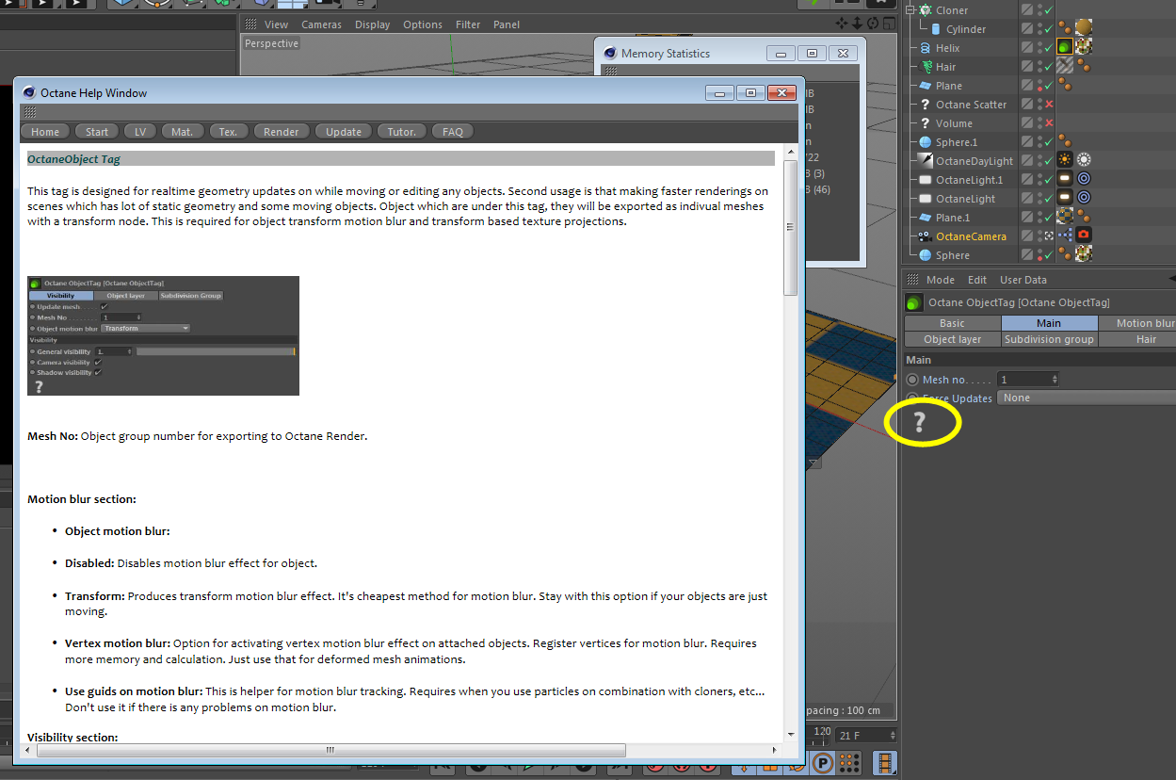
Task: Click the ObjectTag screenshot thumbnail in help
Action: 164,335
